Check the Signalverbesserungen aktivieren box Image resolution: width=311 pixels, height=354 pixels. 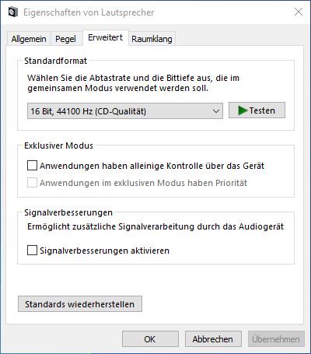(x=32, y=251)
